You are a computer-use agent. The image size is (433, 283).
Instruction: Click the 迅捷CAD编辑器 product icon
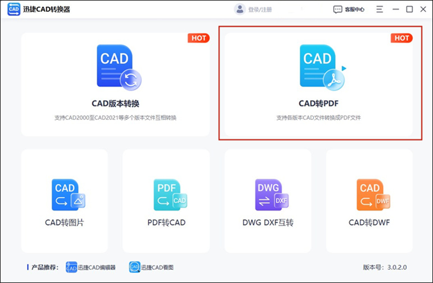tap(71, 267)
